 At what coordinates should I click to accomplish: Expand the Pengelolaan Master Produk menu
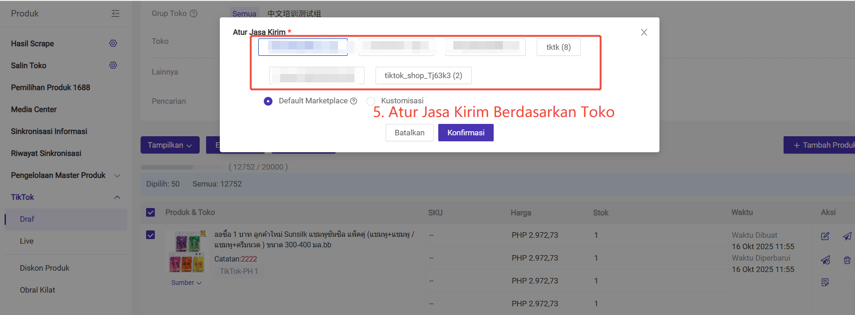click(x=117, y=176)
